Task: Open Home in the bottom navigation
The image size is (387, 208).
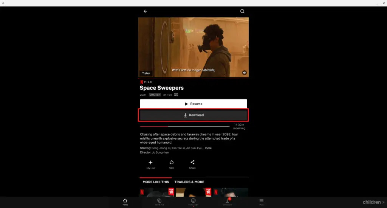Action: tap(125, 202)
